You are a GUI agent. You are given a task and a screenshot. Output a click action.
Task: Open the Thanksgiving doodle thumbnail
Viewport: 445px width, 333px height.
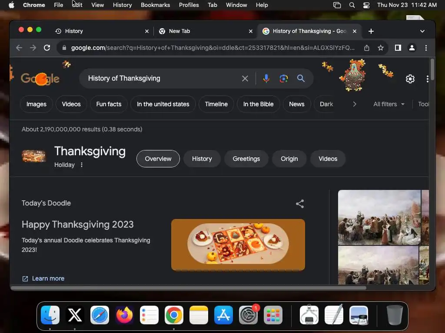click(238, 245)
